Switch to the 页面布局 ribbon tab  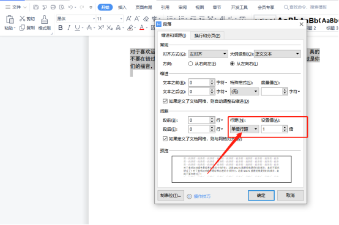144,7
